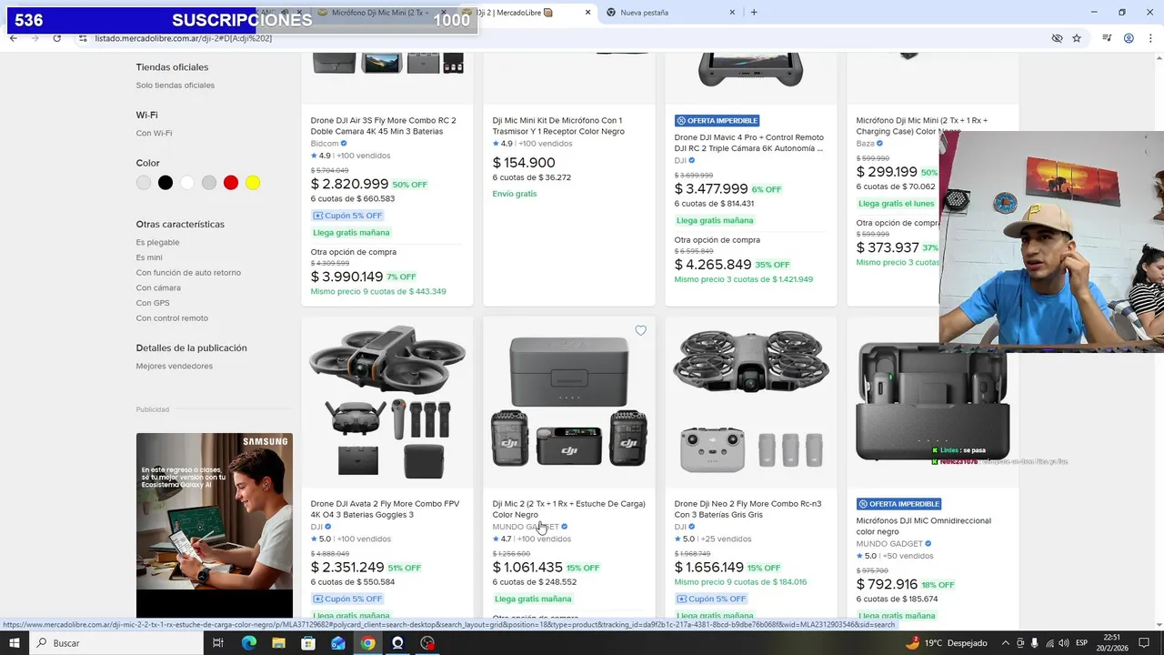This screenshot has height=655, width=1164.
Task: Add Dji Mic 2 to favorites heart
Action: click(x=640, y=330)
